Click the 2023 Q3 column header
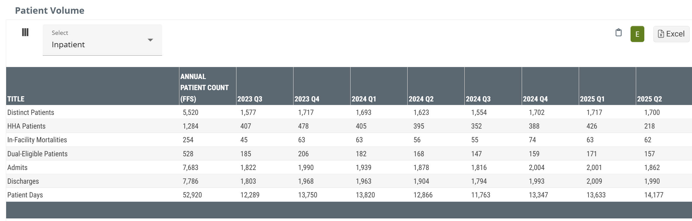The width and height of the screenshot is (692, 221). (x=250, y=99)
